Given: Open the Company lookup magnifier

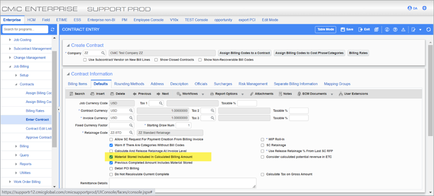Looking at the screenshot, I should (103, 53).
